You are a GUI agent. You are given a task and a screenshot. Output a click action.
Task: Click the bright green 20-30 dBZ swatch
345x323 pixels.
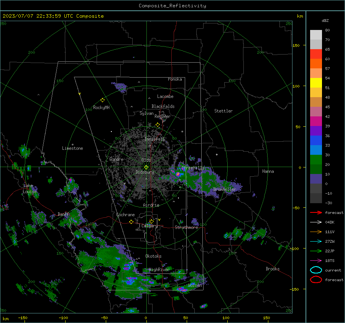316,160
